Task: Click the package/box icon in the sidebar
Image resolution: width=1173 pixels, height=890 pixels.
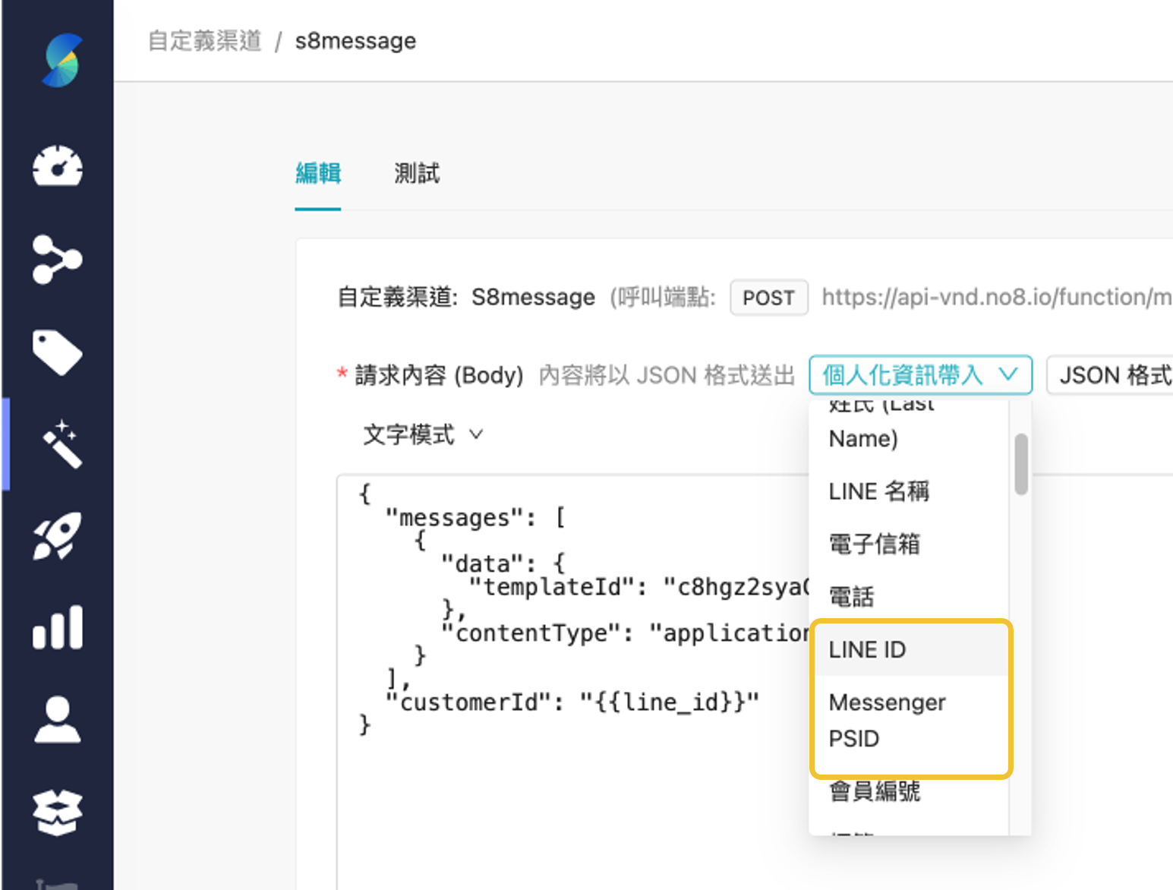Action: coord(58,810)
